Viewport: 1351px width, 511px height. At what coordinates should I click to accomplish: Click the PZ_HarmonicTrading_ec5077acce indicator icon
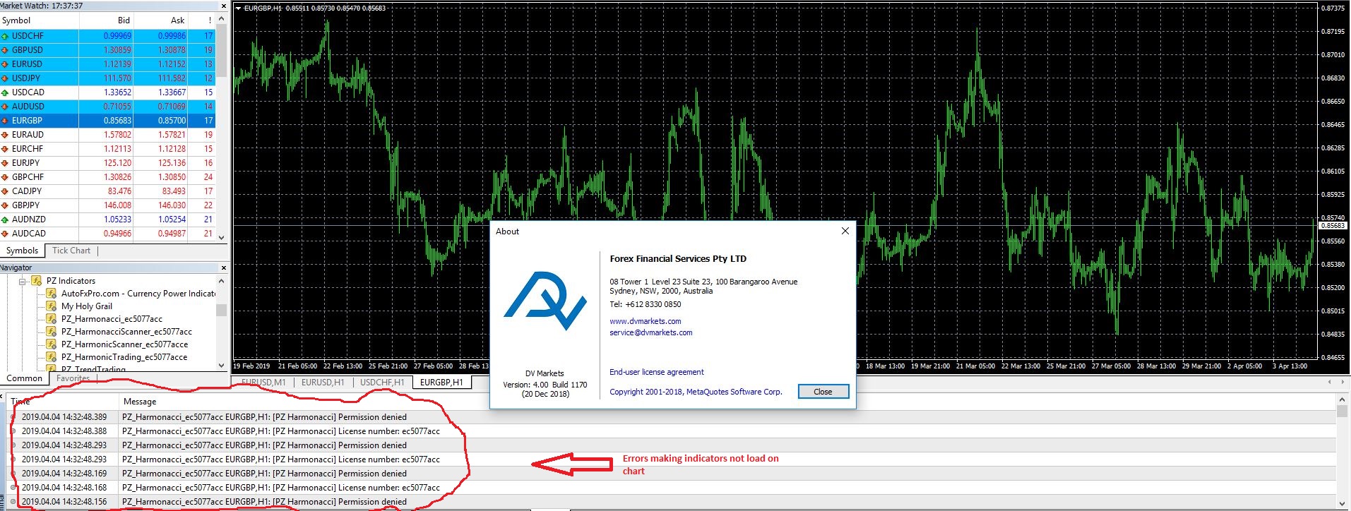[x=51, y=357]
